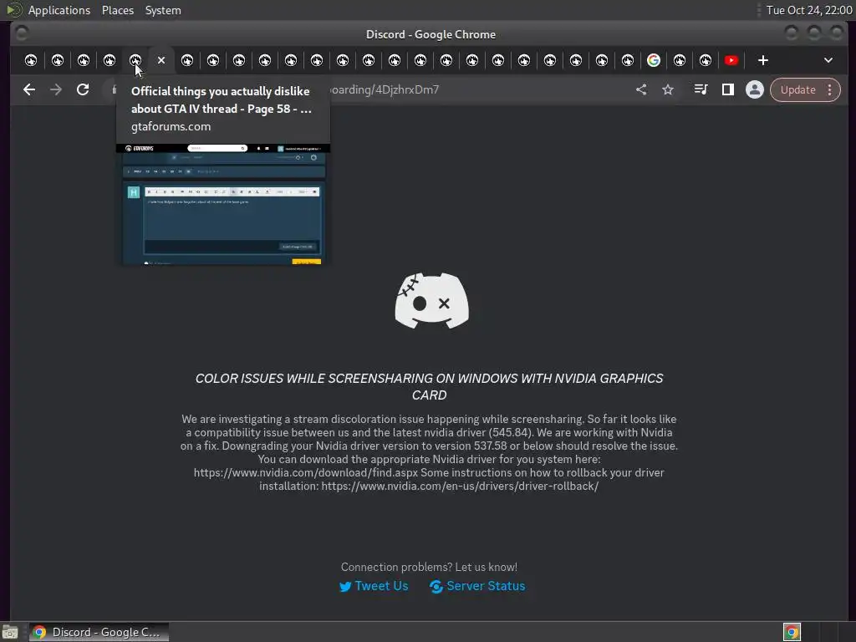Open the Applications menu
This screenshot has width=856, height=642.
tap(59, 10)
